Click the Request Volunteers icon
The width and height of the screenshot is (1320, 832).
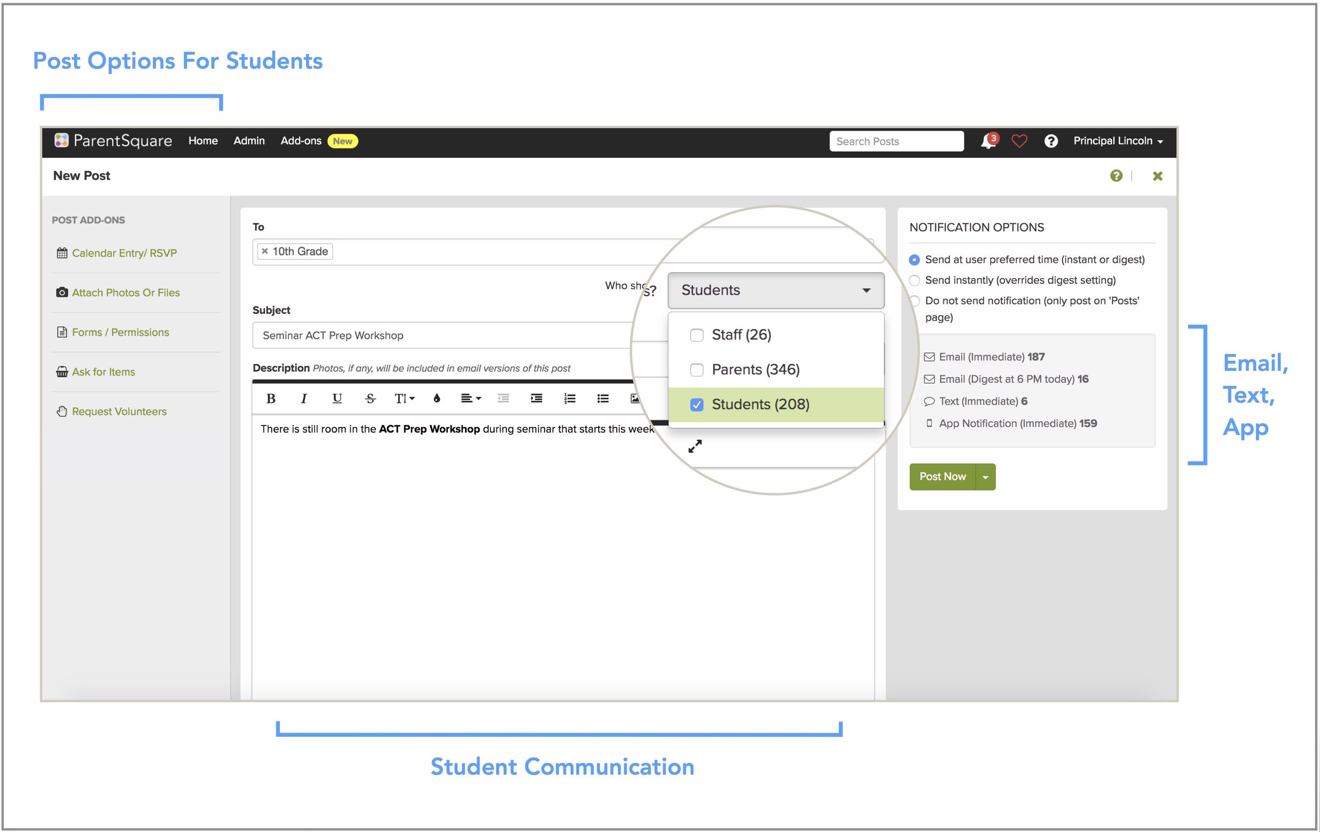point(60,411)
